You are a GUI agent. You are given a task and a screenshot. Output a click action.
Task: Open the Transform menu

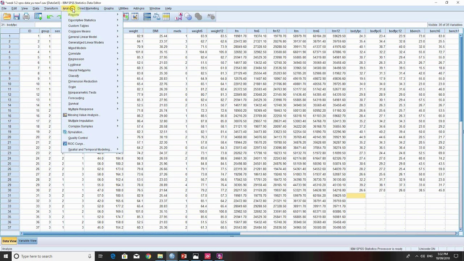51,8
